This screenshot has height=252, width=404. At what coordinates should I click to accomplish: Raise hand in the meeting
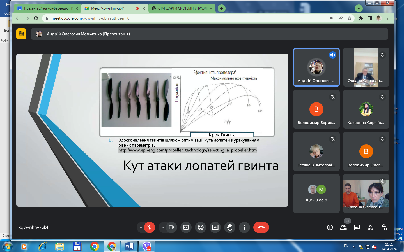coord(230,227)
